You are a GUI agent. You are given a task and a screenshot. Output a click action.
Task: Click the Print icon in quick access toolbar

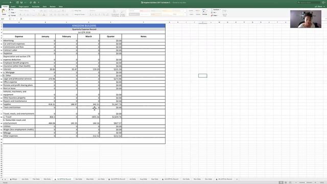pos(35,3)
